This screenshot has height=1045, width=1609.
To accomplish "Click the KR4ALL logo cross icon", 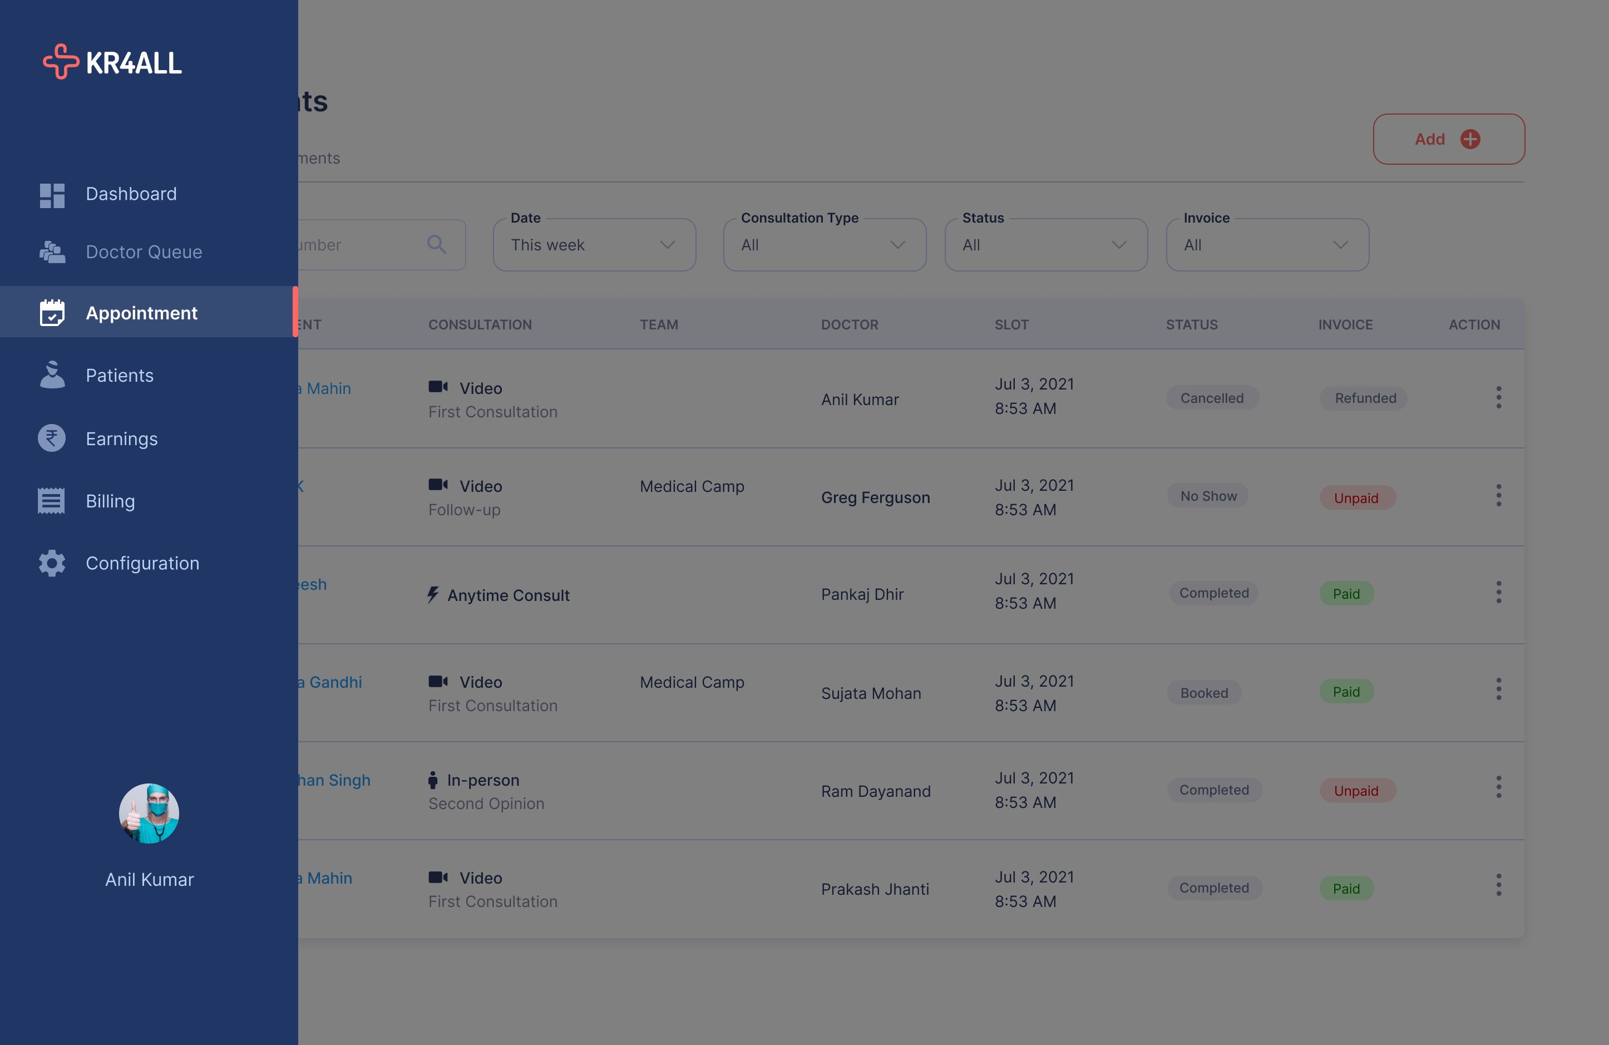I will point(61,62).
